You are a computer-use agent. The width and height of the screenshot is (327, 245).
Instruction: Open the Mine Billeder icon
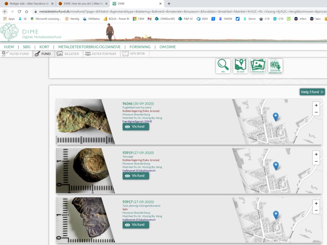[258, 66]
